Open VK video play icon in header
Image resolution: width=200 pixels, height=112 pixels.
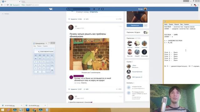(x=102, y=9)
